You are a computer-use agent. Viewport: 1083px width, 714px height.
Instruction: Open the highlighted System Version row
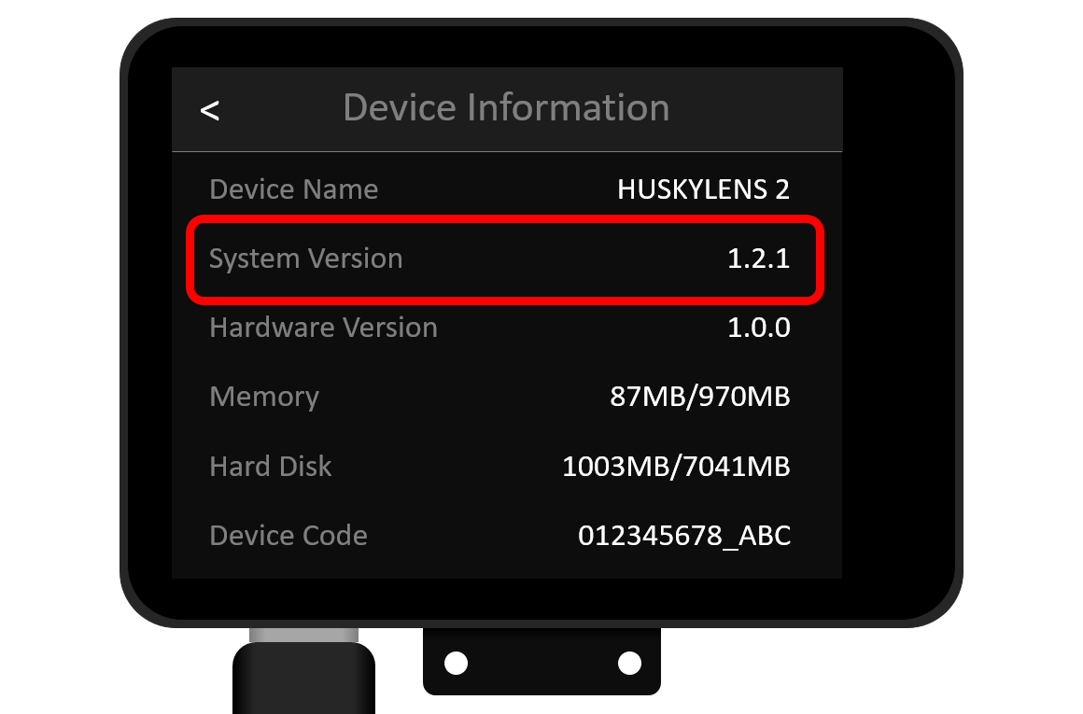coord(505,259)
